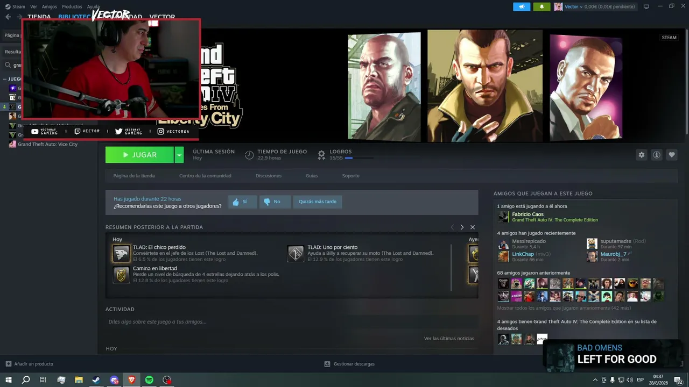This screenshot has height=387, width=689.
Task: Open the Página de la tienda tab
Action: [134, 176]
